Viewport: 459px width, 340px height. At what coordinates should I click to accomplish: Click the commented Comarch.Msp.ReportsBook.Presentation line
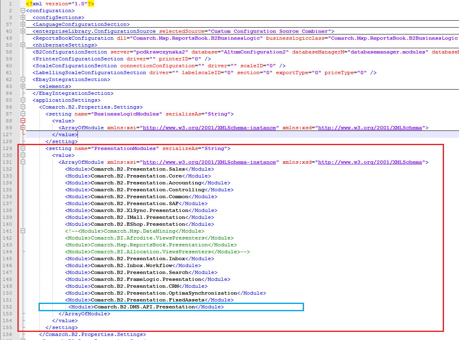(x=151, y=245)
